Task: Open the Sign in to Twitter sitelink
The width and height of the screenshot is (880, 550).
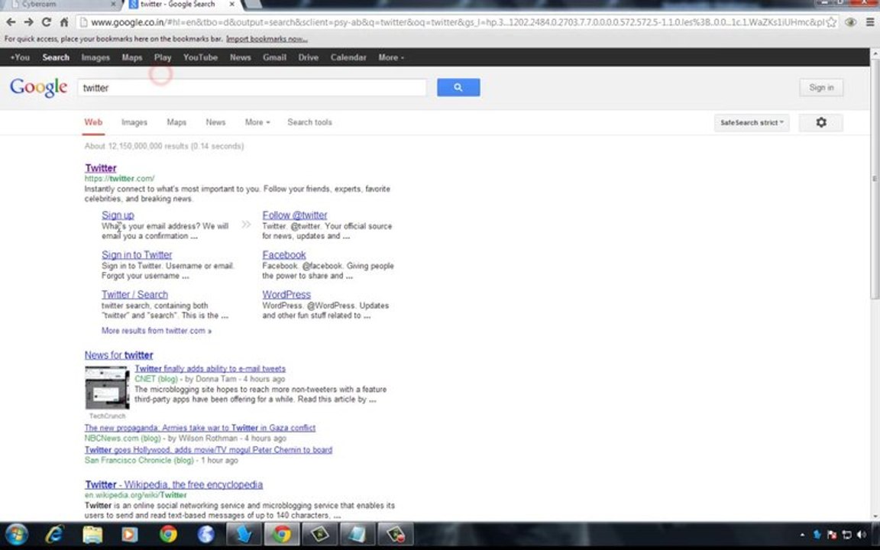Action: tap(137, 255)
